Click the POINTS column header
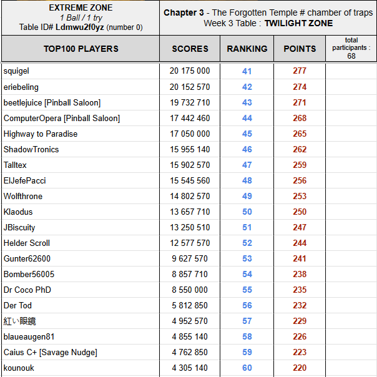The height and width of the screenshot is (377, 377). coord(300,49)
